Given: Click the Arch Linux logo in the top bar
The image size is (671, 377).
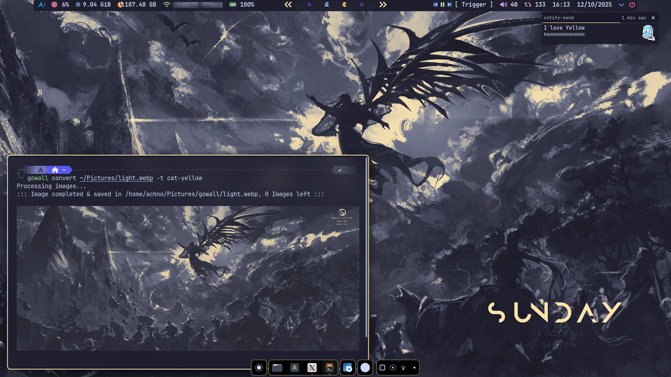Looking at the screenshot, I should pyautogui.click(x=41, y=5).
